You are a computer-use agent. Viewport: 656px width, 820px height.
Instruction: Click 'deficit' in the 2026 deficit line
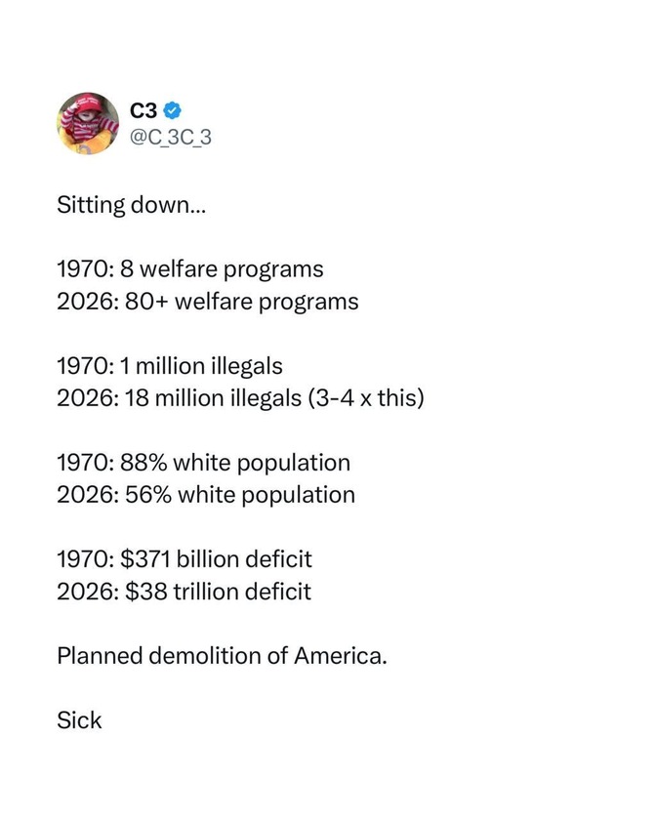[280, 592]
